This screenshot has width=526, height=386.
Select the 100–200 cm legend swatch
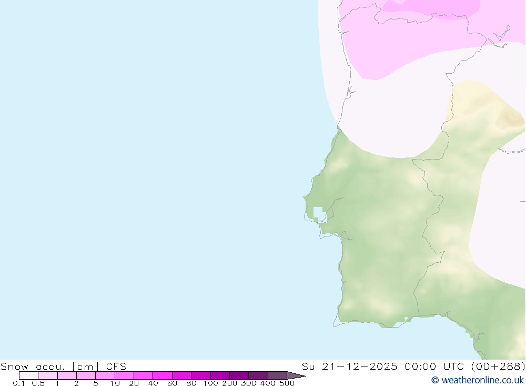pos(220,375)
